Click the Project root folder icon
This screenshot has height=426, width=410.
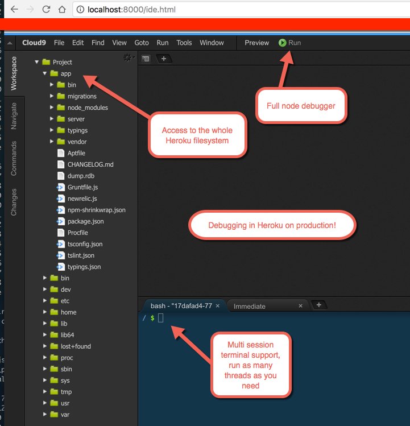coord(46,62)
